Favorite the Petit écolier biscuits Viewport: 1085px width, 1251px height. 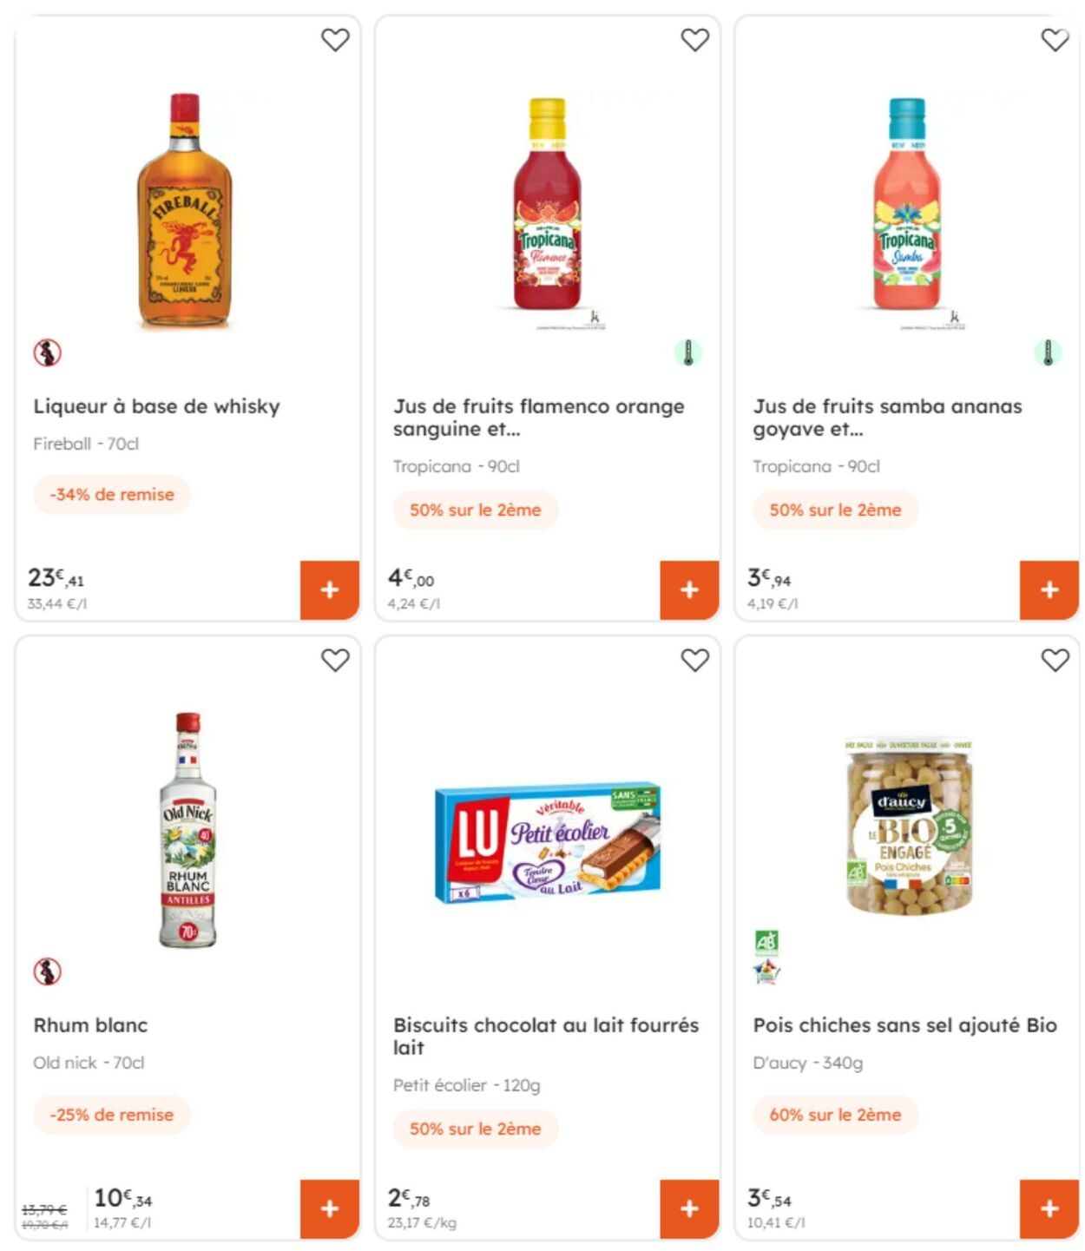click(x=694, y=660)
